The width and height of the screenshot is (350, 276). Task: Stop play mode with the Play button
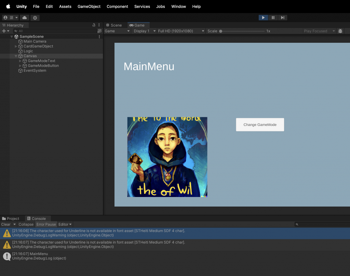click(x=264, y=18)
